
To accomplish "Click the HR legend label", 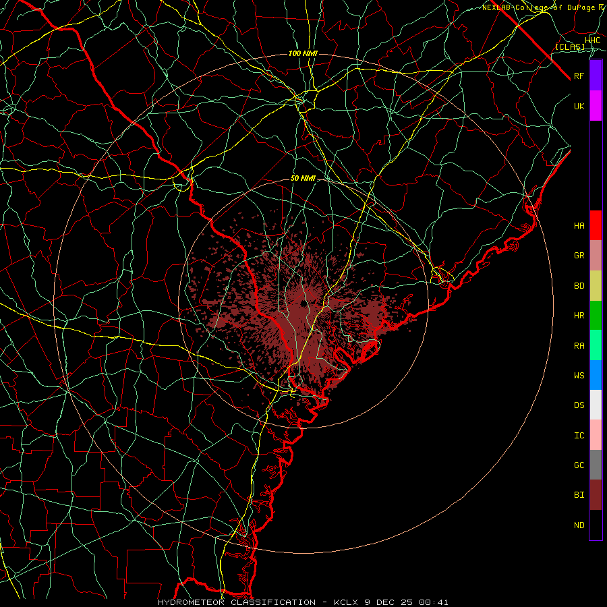I will click(579, 316).
